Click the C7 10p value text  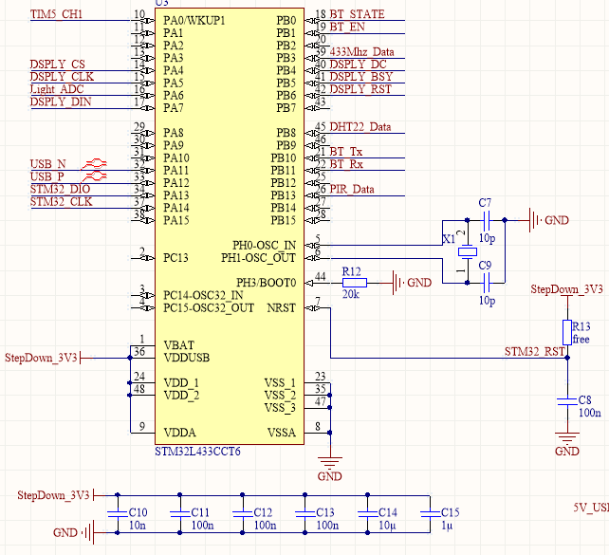coord(487,238)
